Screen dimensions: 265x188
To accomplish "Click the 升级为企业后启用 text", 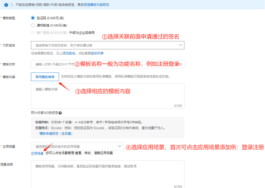I will click(x=82, y=33).
